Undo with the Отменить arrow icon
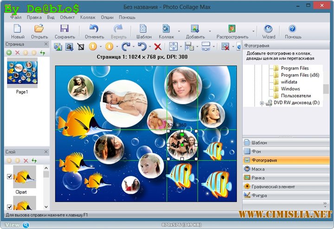334x229 pixels. pos(94,29)
